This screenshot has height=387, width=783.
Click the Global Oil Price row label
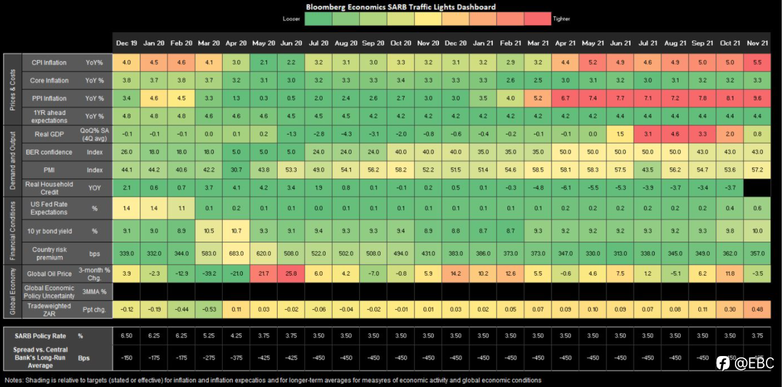pyautogui.click(x=50, y=274)
